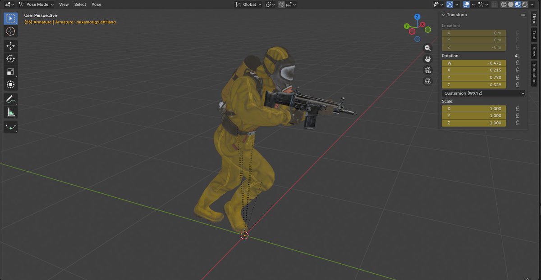The width and height of the screenshot is (541, 280).
Task: Click Scale Z value field
Action: pos(474,123)
